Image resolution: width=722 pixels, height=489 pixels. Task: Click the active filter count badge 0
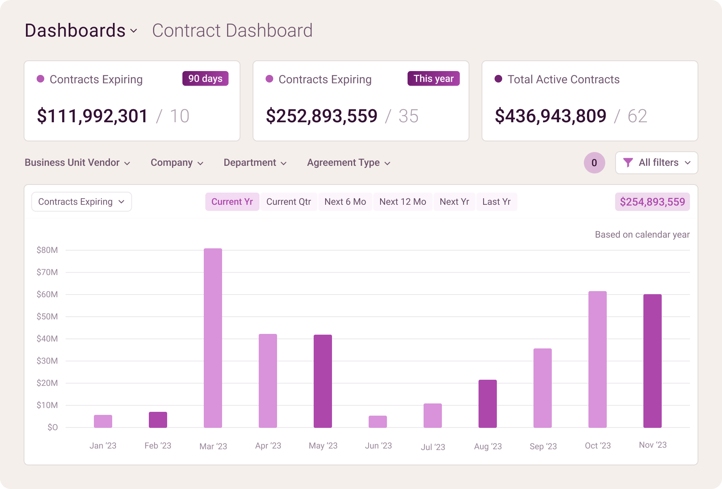594,163
